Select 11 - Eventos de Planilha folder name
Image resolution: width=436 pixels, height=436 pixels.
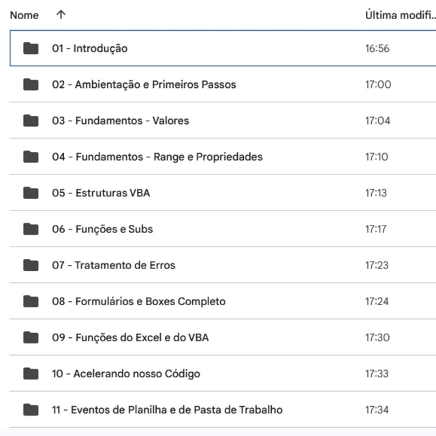pos(167,409)
